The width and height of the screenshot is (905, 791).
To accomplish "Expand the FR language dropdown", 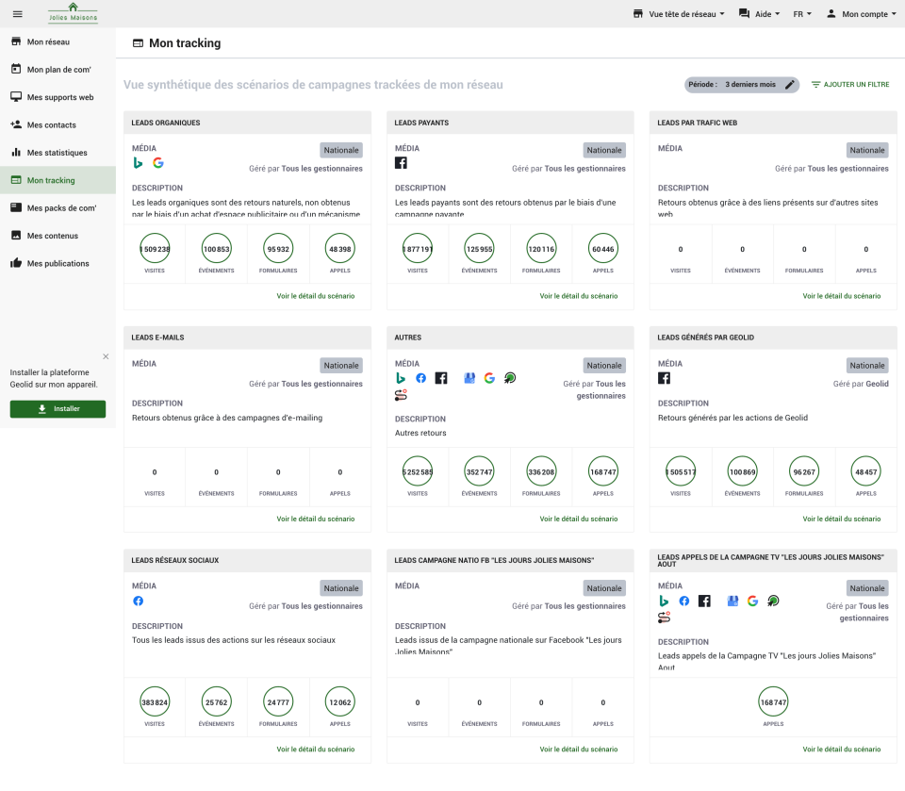I will pyautogui.click(x=801, y=14).
